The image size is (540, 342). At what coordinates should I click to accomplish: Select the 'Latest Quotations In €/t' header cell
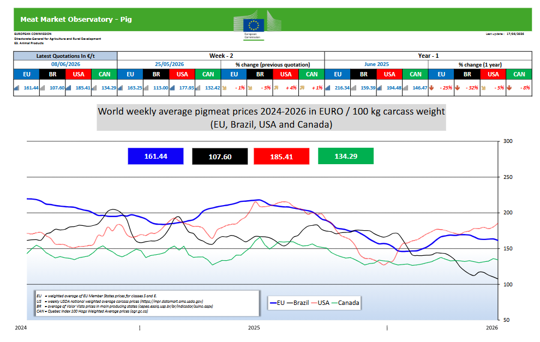tap(65, 56)
